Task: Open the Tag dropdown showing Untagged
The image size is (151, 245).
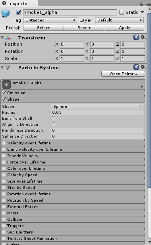Action: coord(50,20)
